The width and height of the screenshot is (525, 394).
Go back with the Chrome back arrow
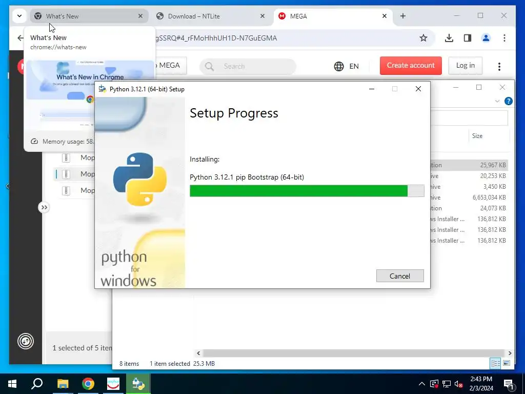point(21,38)
